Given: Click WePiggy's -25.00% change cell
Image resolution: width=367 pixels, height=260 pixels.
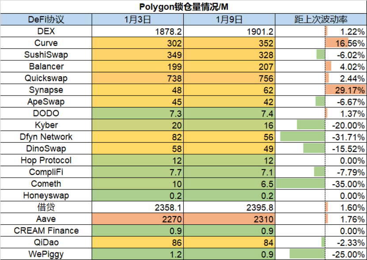Looking at the screenshot, I should click(321, 254).
